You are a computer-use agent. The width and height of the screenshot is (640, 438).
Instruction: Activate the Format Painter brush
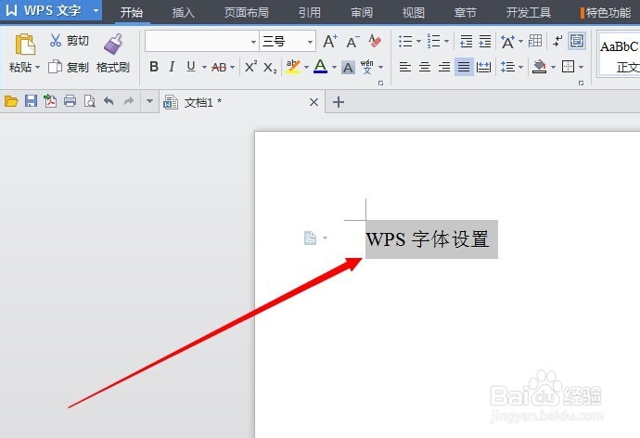tap(113, 45)
